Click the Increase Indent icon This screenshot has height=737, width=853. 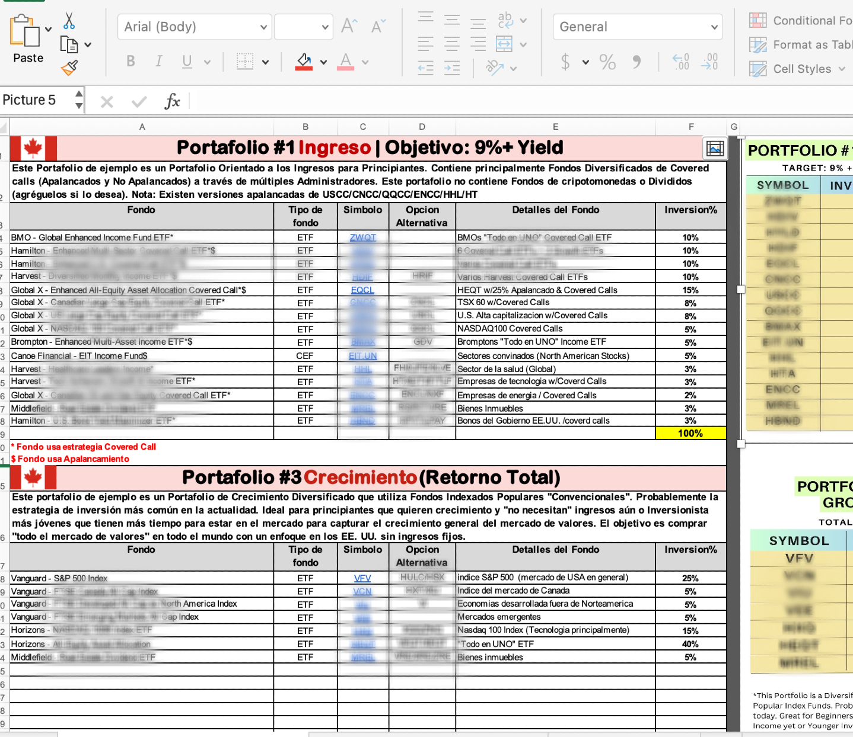click(452, 68)
